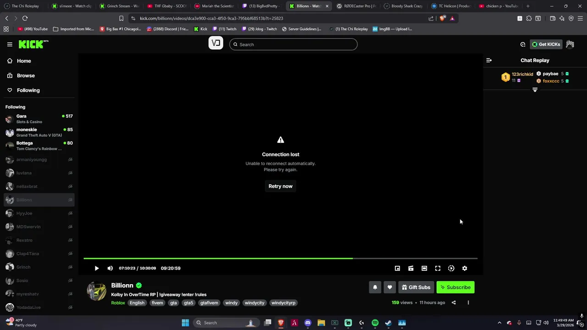Click the fivem tag
Image resolution: width=587 pixels, height=330 pixels.
157,303
